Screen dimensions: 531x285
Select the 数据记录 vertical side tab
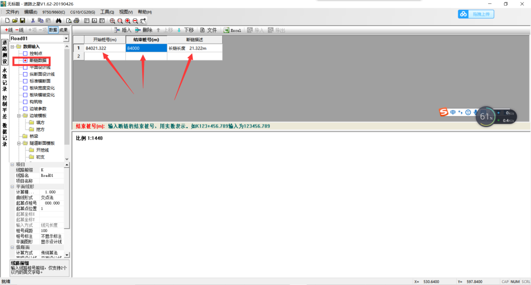4,135
